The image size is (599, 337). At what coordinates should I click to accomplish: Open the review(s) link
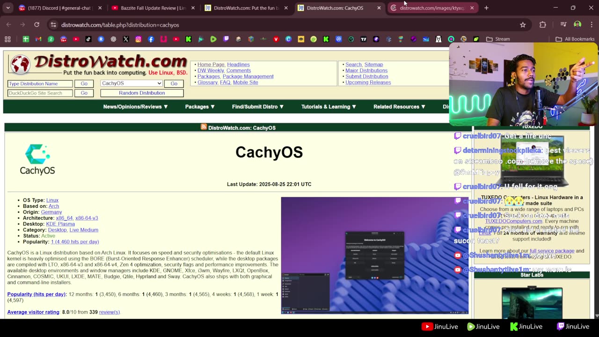110,312
